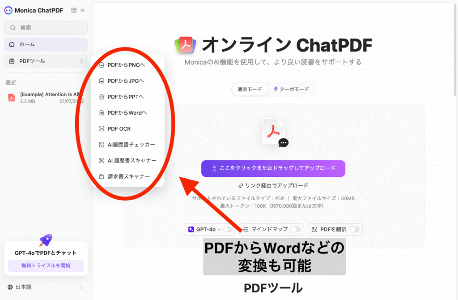458x300 pixels.
Task: Open the ホーム menu item
Action: [46, 44]
